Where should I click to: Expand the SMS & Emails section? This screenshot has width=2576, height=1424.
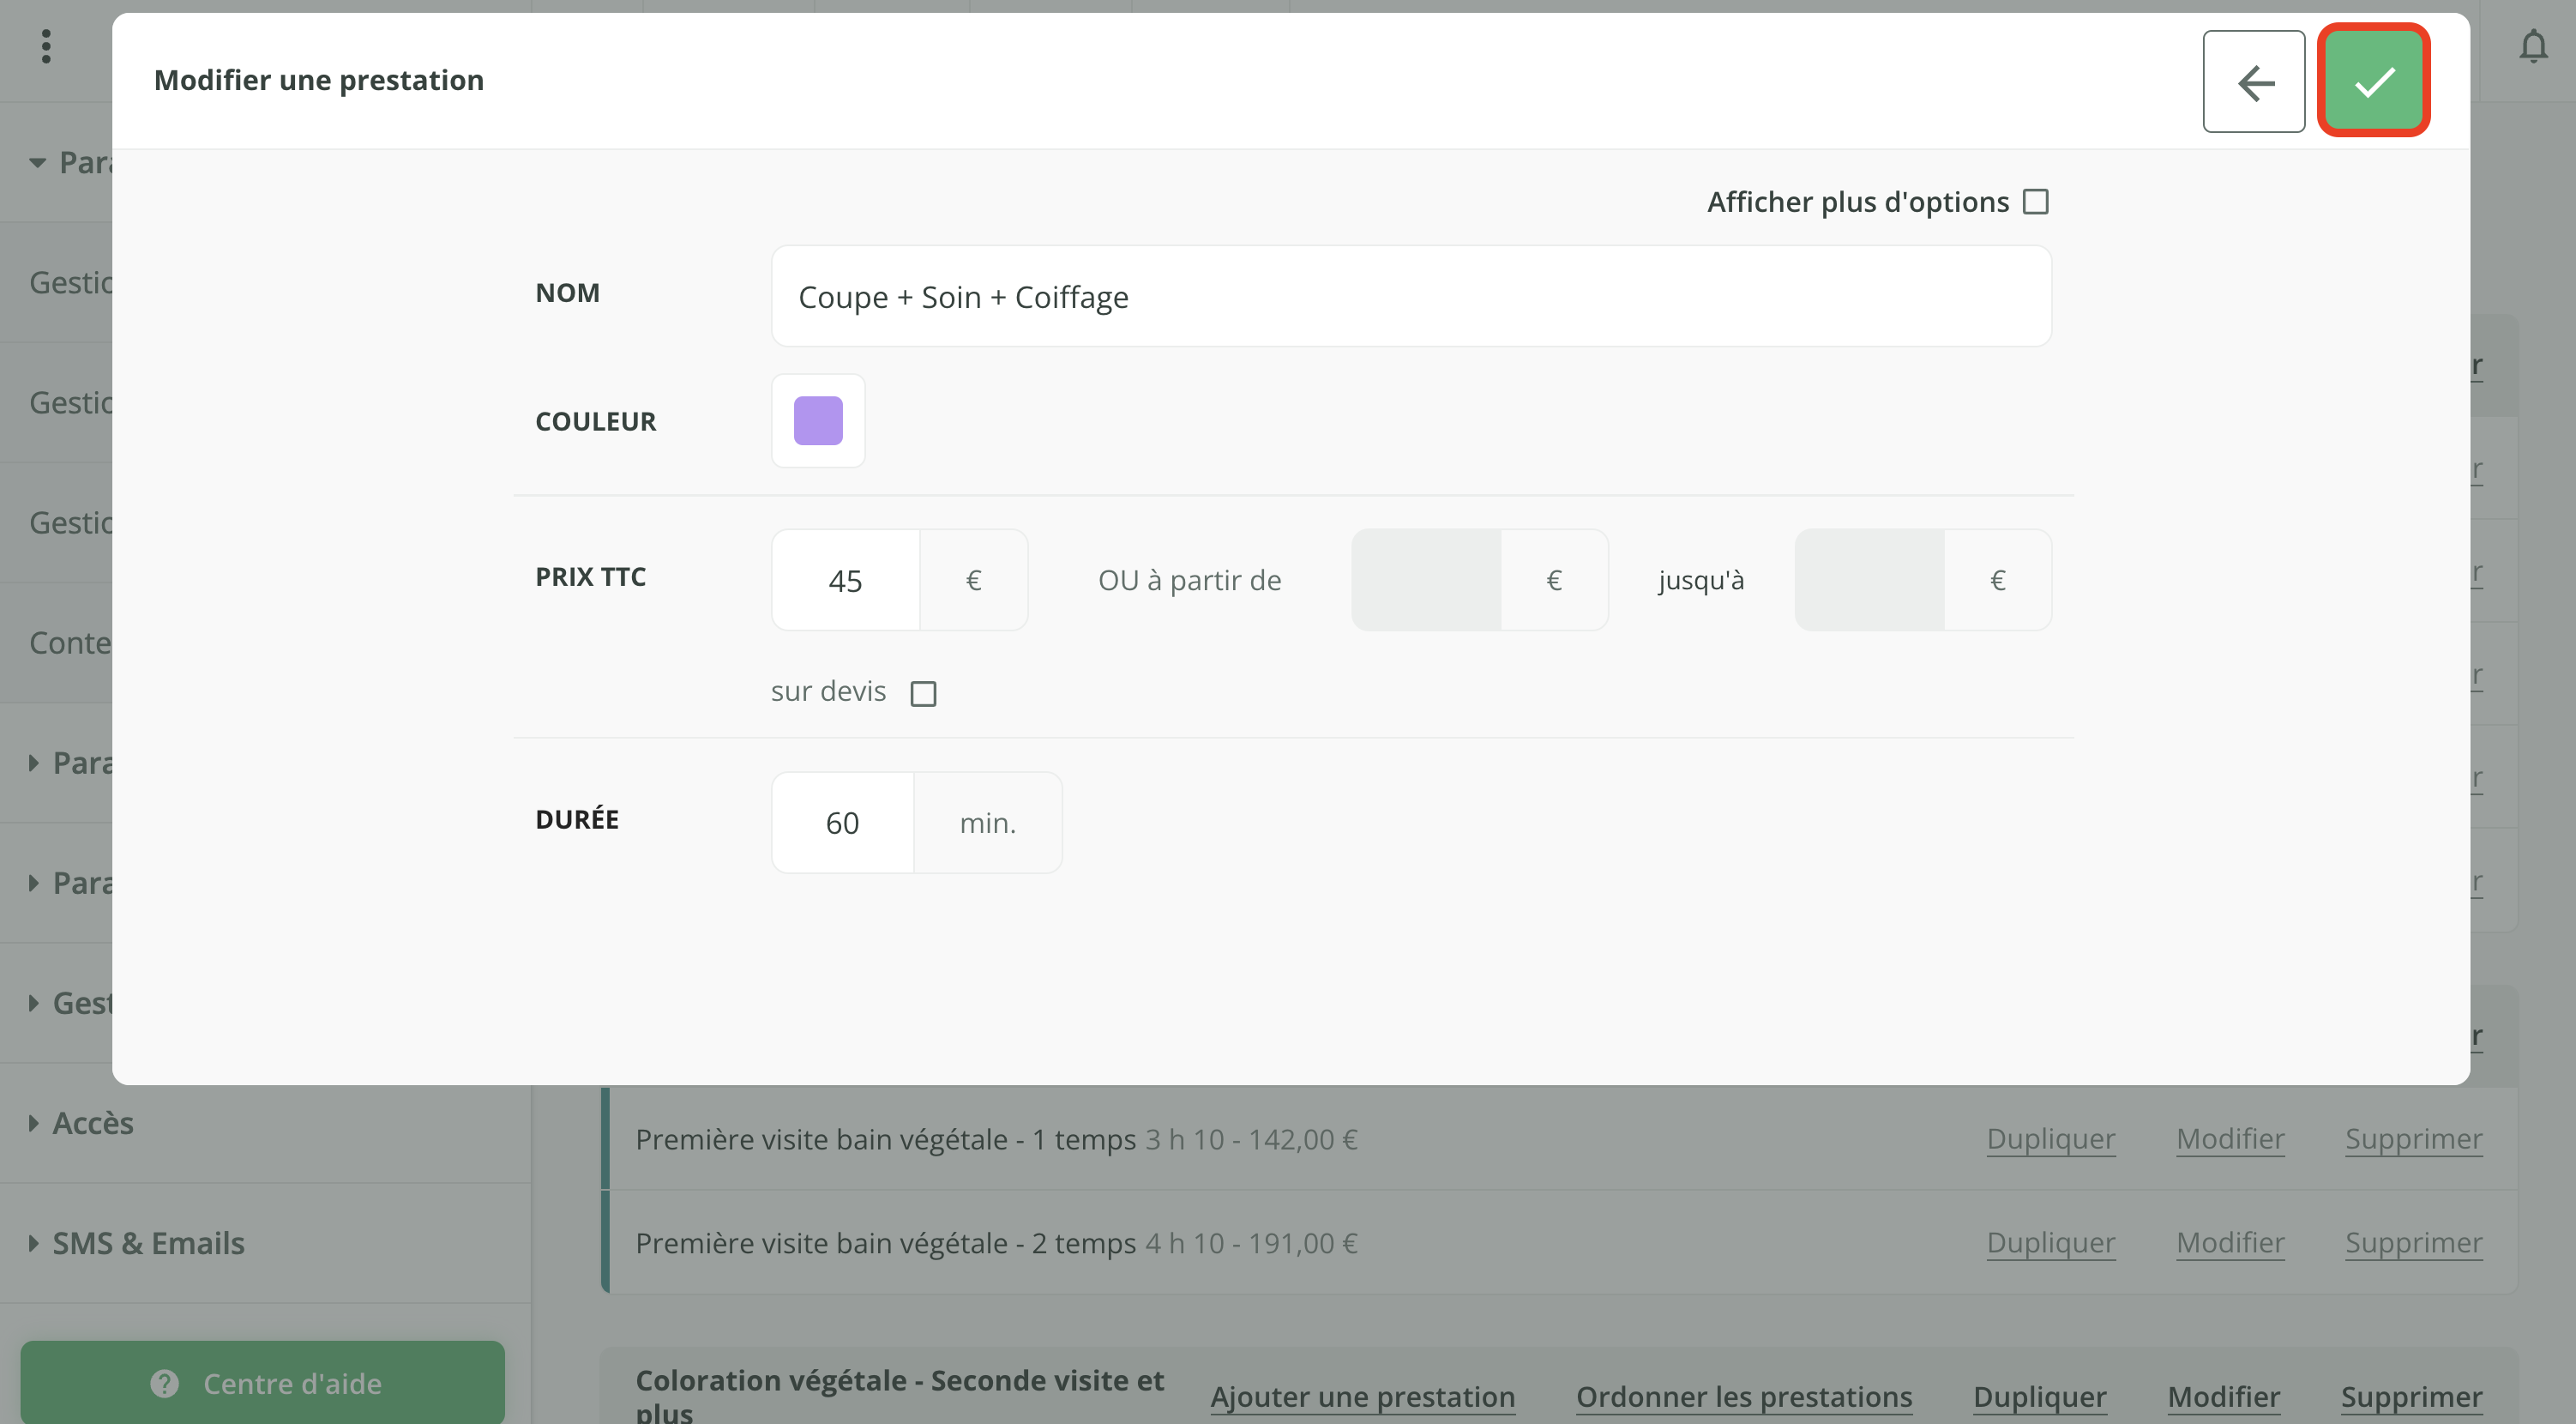point(33,1243)
